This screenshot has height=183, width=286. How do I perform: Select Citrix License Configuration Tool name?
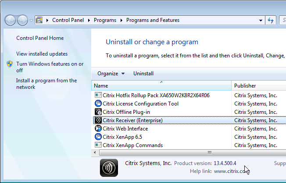[x=141, y=104]
